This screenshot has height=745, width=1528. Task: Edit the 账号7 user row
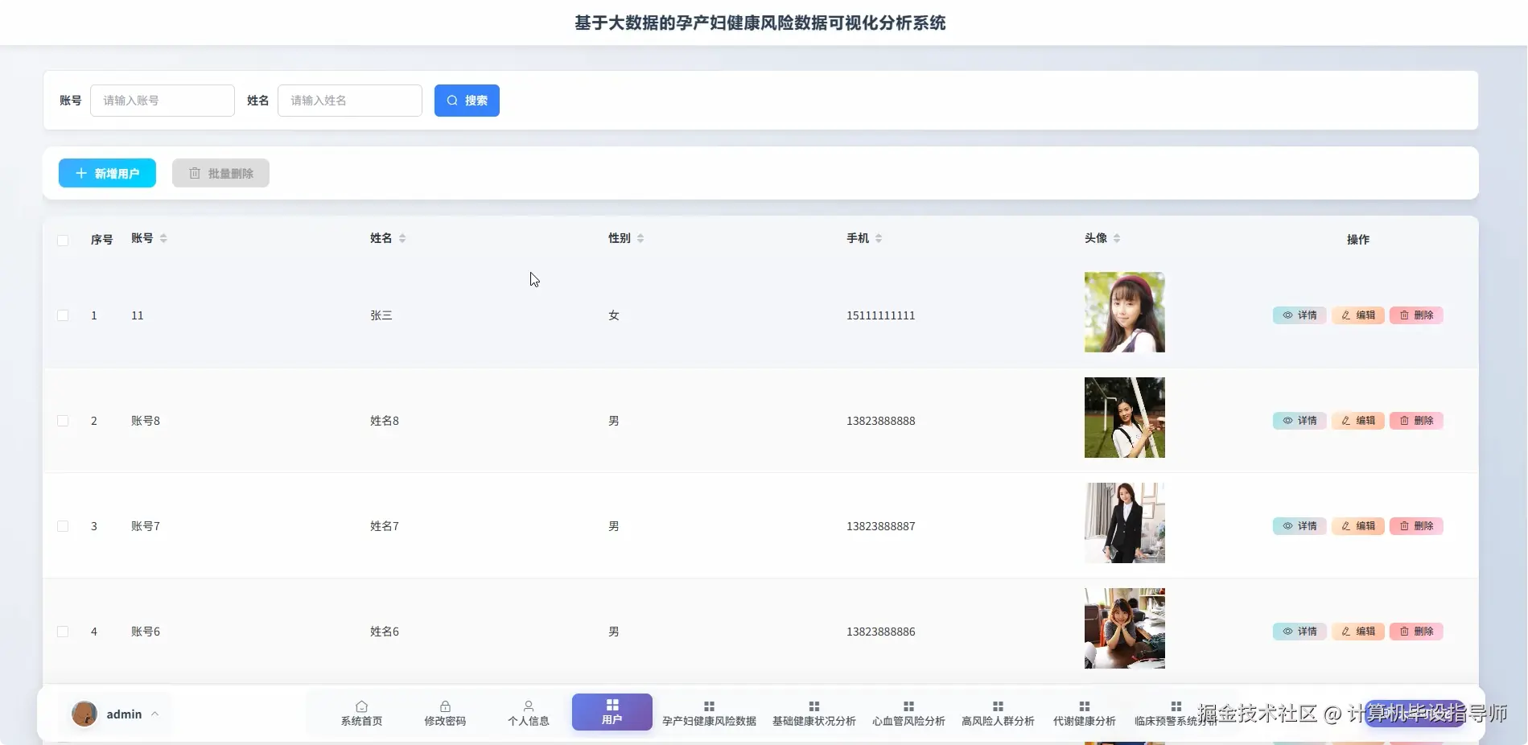coord(1358,526)
